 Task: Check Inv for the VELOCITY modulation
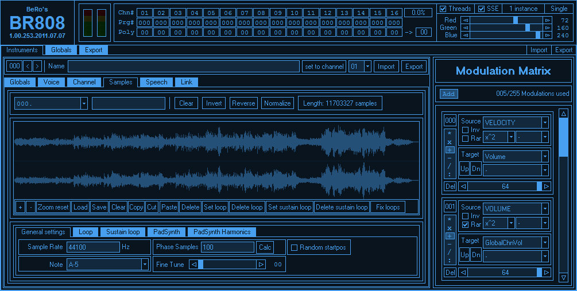465,130
